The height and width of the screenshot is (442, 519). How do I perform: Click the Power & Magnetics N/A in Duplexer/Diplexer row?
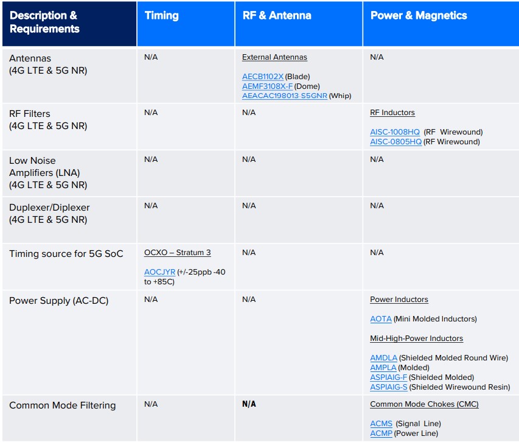(377, 206)
